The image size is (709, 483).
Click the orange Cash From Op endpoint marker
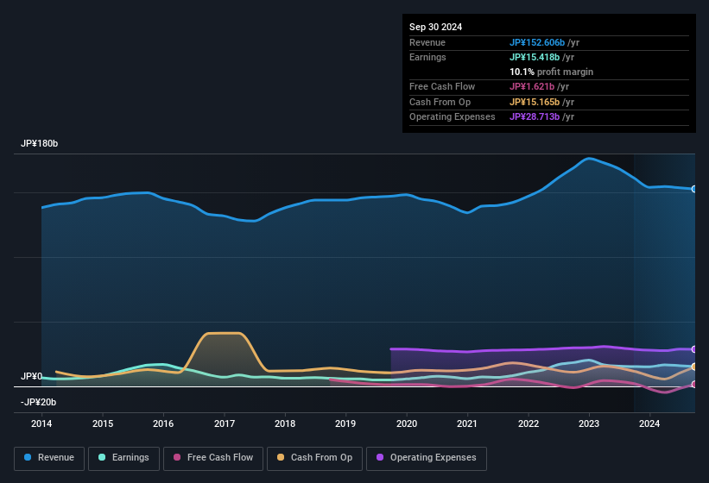[694, 367]
